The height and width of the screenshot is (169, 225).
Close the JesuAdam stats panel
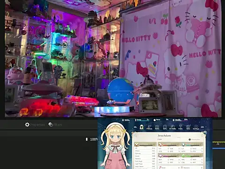click(x=205, y=133)
